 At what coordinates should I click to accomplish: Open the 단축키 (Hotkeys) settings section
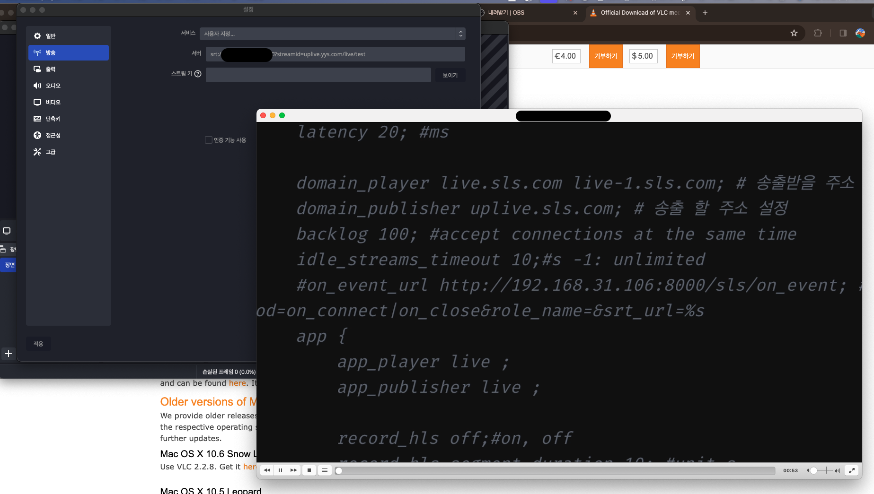click(53, 119)
